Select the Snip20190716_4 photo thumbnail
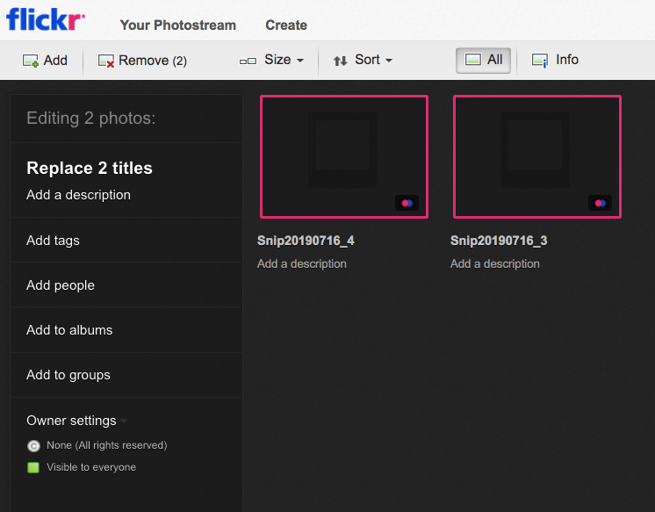Screen dimensions: 655x512 click(x=343, y=156)
